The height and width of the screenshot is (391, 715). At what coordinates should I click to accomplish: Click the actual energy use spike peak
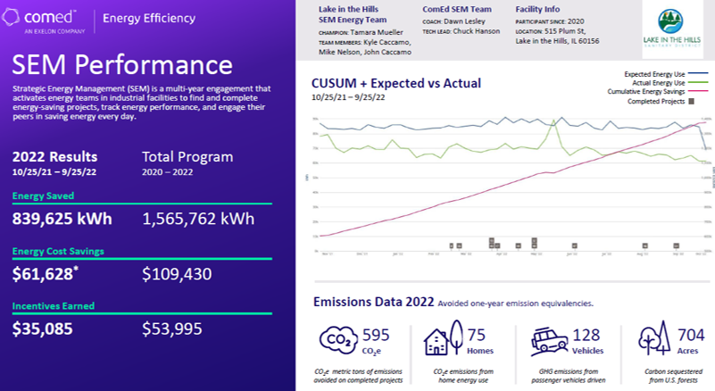pyautogui.click(x=553, y=121)
